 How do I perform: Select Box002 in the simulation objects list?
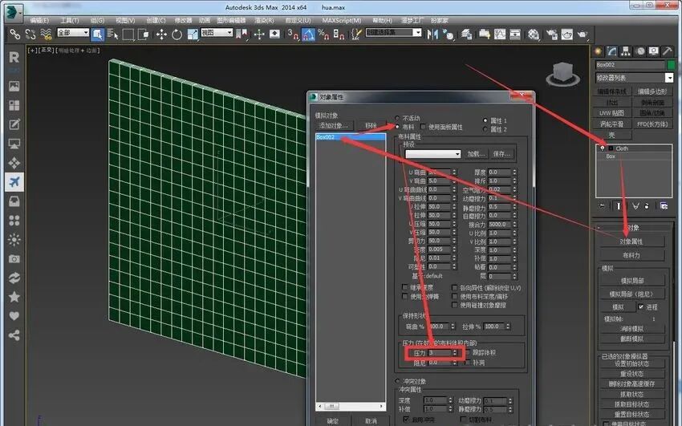click(351, 137)
